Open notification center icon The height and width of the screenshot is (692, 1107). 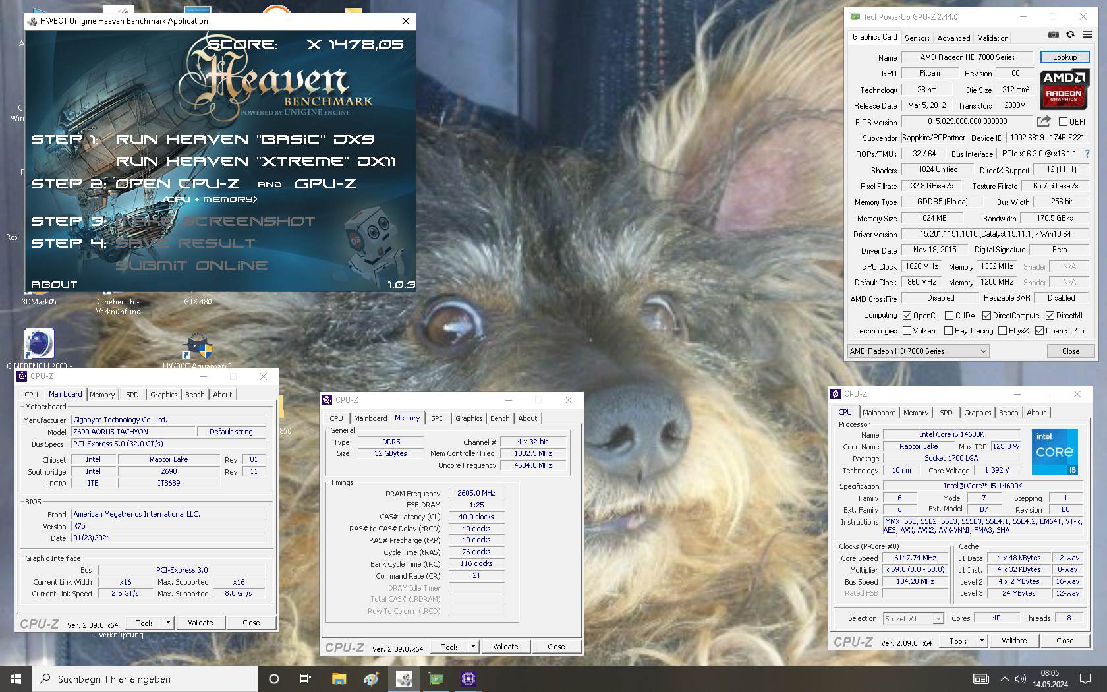[x=1085, y=679]
